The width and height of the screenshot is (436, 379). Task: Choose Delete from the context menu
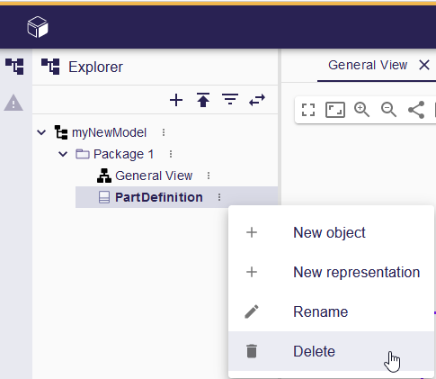pos(331,351)
